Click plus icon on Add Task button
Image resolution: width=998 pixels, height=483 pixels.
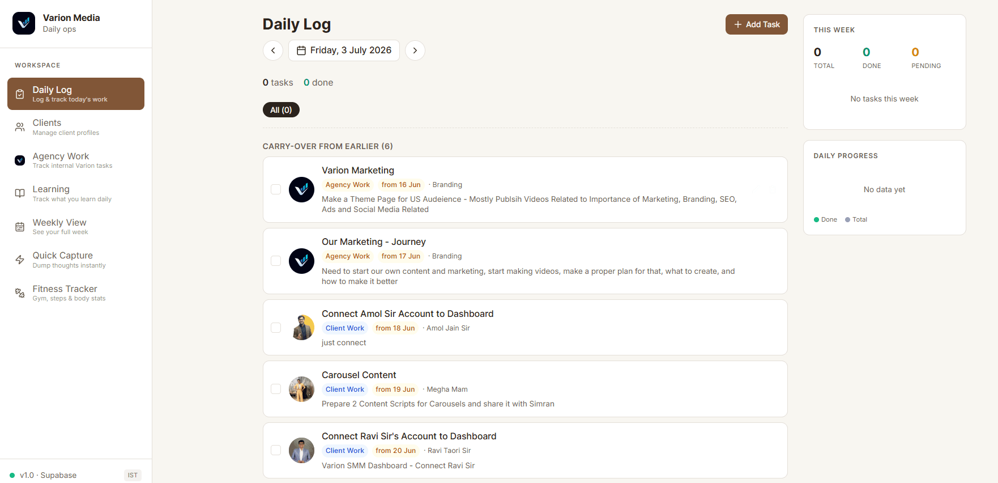738,24
